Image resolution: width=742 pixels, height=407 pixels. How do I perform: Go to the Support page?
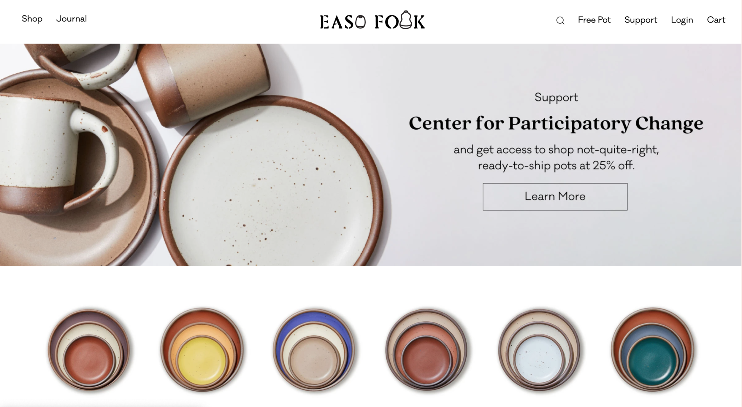pos(641,20)
